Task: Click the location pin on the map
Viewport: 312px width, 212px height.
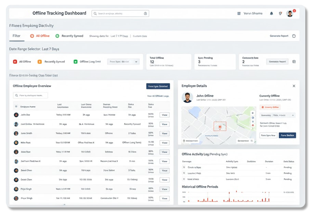Action: click(x=217, y=127)
